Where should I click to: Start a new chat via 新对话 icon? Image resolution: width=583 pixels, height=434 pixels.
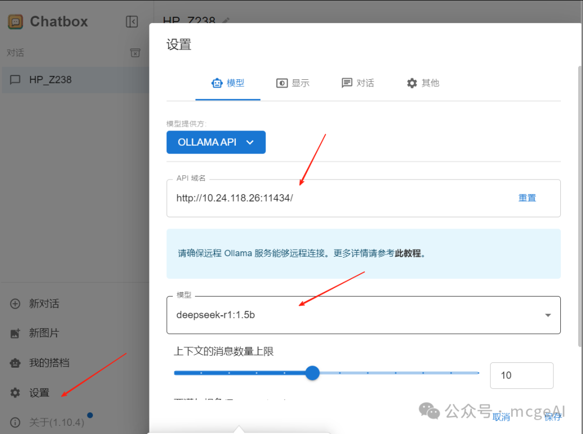click(x=15, y=304)
